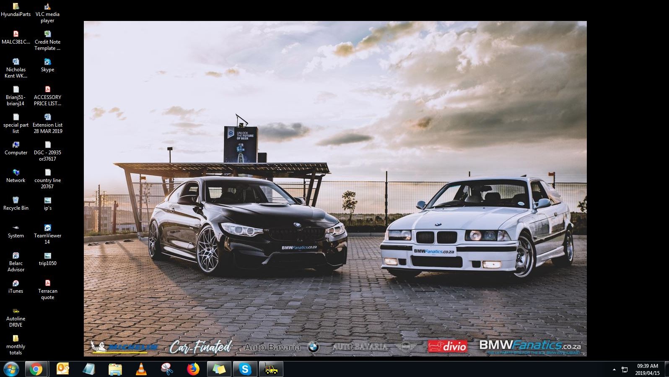Open Sticky Notes from the taskbar
669x377 pixels.
coord(219,369)
